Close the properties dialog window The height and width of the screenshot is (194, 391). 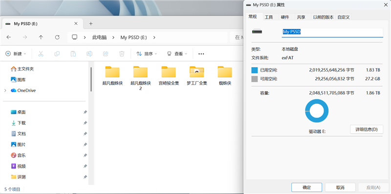click(x=385, y=5)
